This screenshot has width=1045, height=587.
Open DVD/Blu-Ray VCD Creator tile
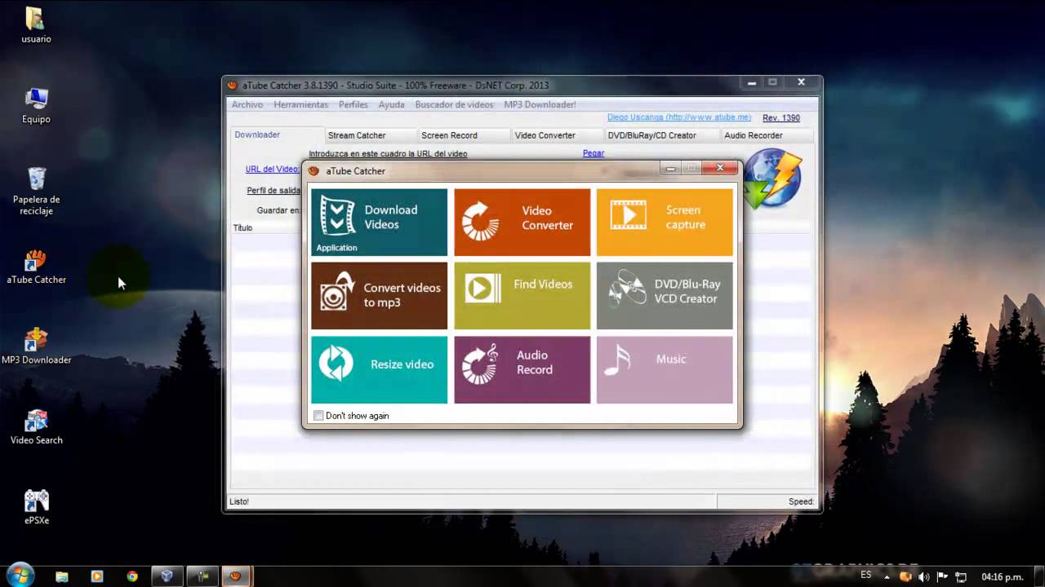[x=665, y=295]
